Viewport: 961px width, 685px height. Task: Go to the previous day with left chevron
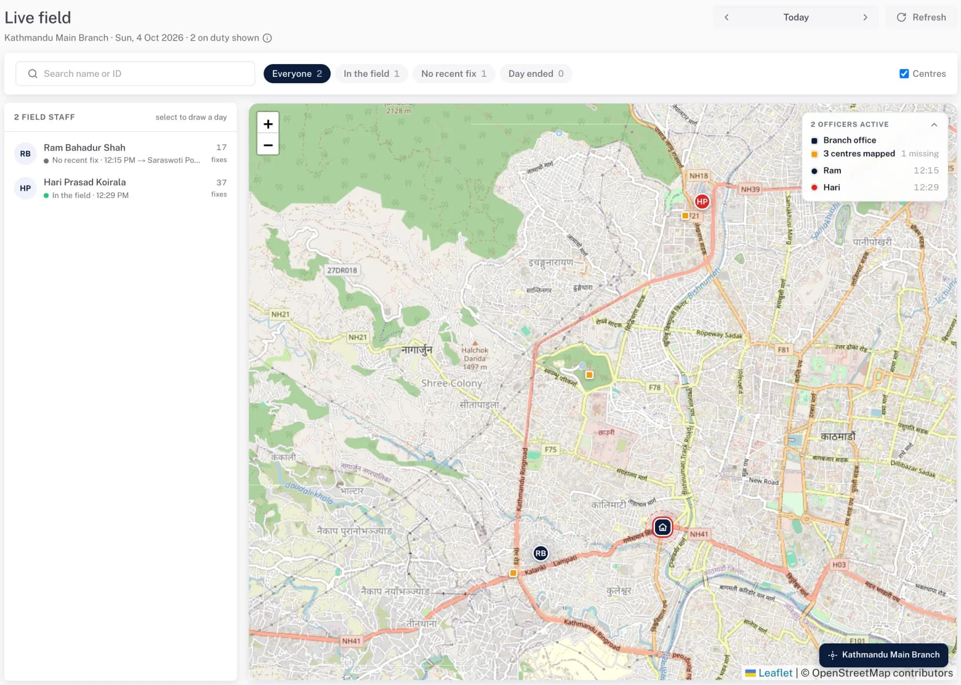(x=727, y=17)
